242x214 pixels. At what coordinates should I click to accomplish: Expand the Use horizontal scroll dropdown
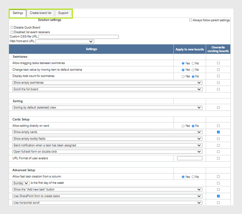107,203
